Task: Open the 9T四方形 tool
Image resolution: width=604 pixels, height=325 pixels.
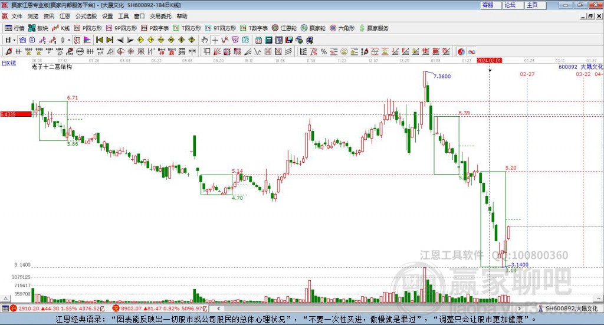Action: coord(221,28)
